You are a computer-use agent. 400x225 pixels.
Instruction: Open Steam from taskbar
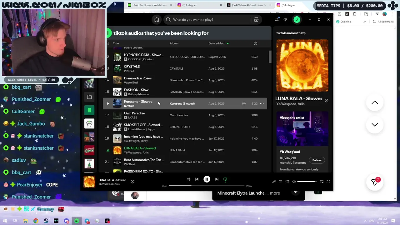tap(46, 221)
